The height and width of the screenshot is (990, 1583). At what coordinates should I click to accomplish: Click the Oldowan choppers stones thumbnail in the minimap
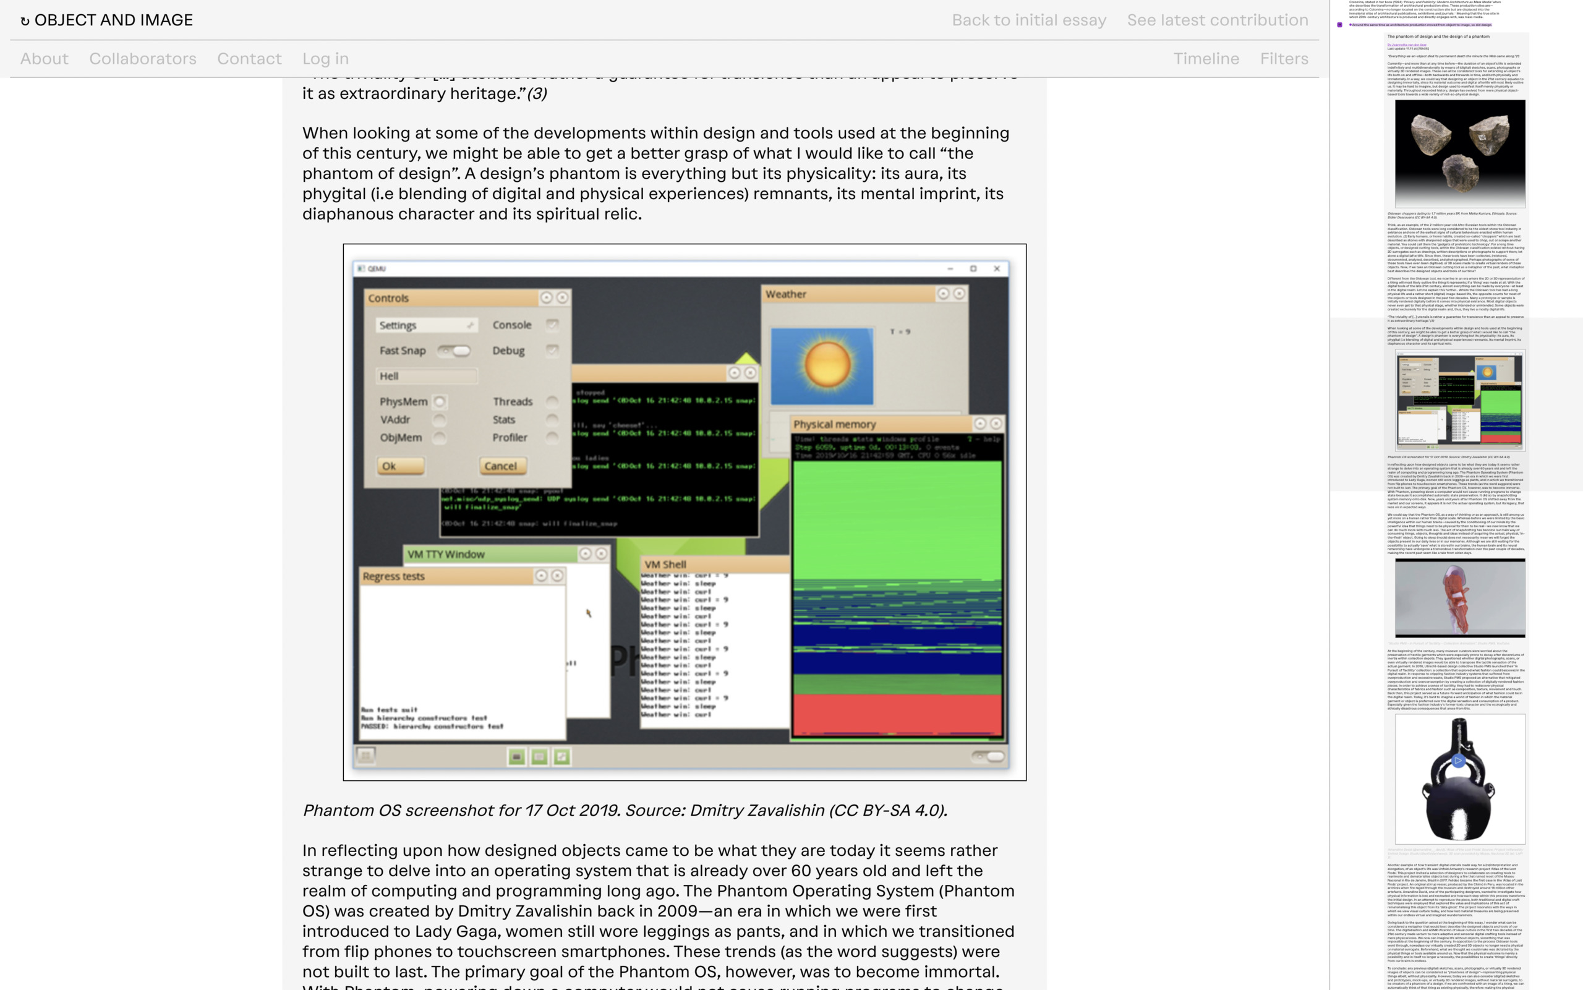pos(1459,153)
